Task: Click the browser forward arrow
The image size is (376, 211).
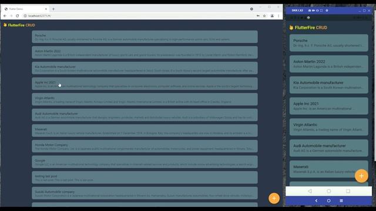Action: [11, 16]
